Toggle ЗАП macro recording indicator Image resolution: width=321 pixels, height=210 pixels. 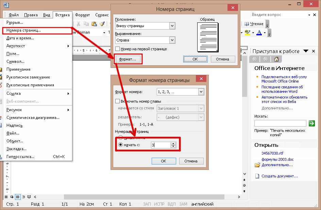[x=147, y=204]
